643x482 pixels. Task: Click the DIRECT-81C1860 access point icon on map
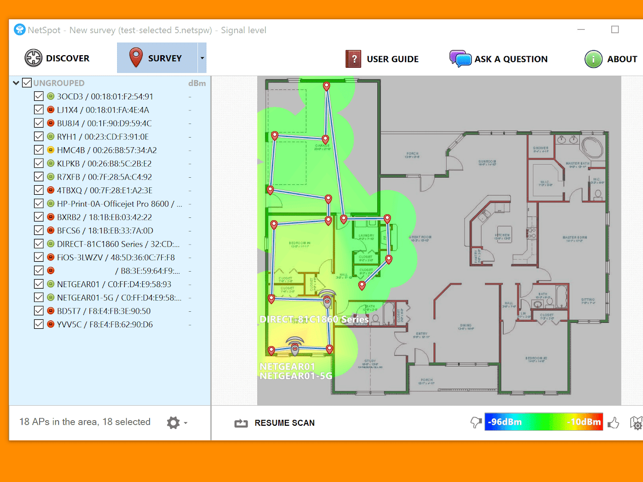[x=327, y=300]
